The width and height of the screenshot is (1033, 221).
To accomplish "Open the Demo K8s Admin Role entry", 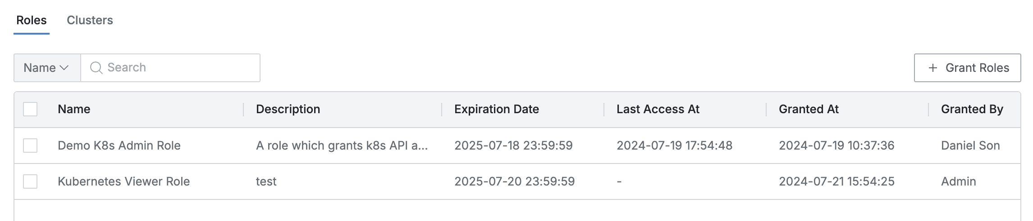I will pyautogui.click(x=119, y=146).
